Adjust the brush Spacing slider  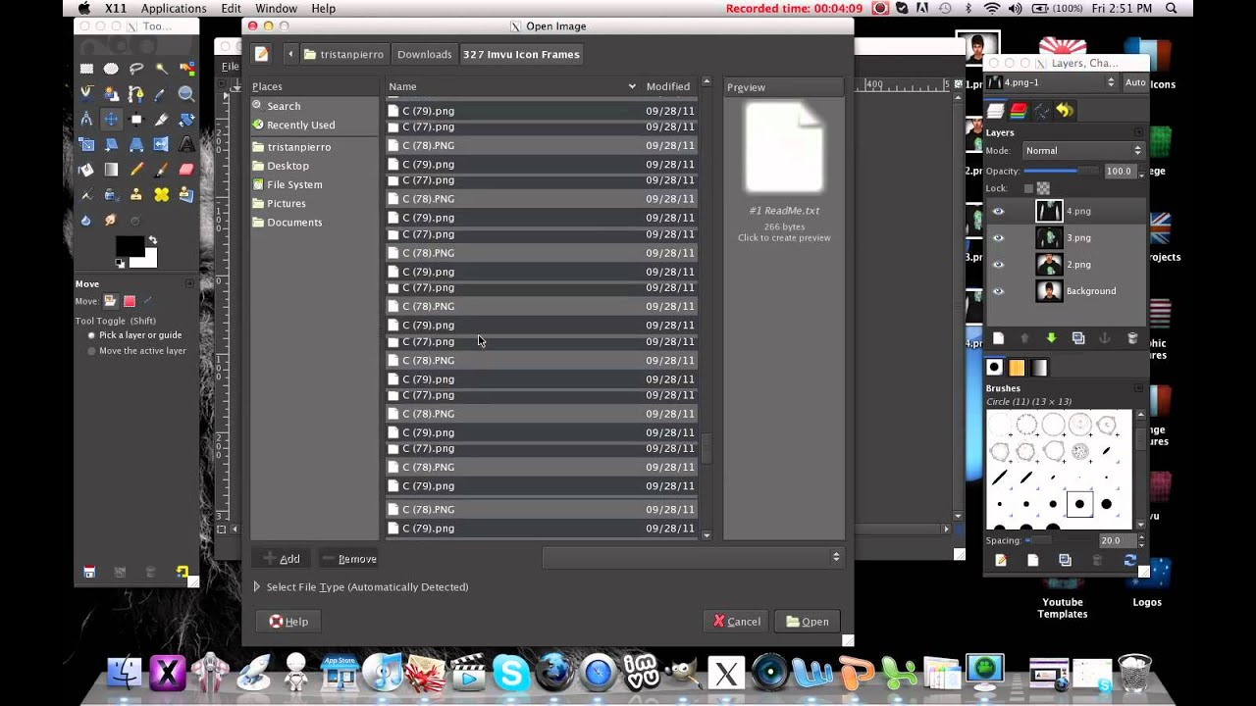click(x=1060, y=540)
